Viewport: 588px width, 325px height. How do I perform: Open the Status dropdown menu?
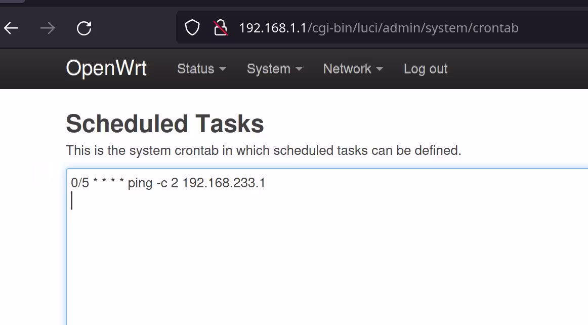[x=202, y=69]
